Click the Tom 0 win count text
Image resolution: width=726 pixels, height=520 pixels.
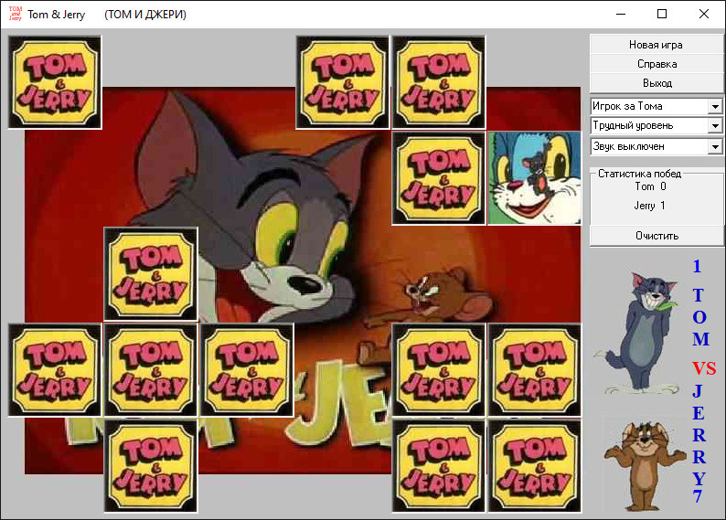point(650,186)
